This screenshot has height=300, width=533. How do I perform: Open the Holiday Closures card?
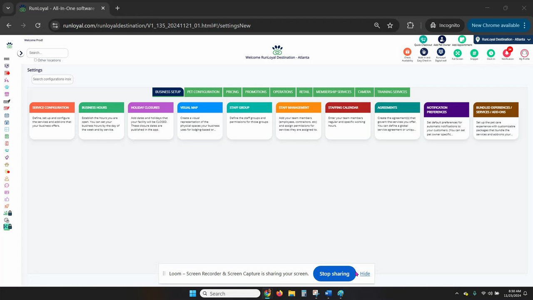point(151,120)
